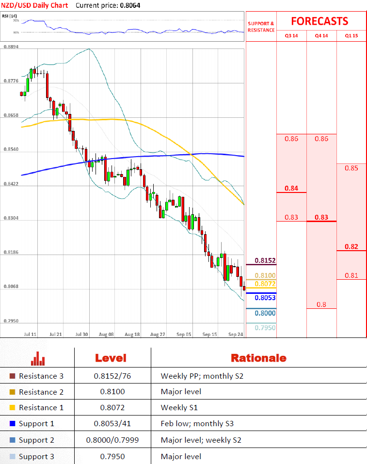Click the FORECASTS heading
The height and width of the screenshot is (464, 367).
click(x=319, y=21)
